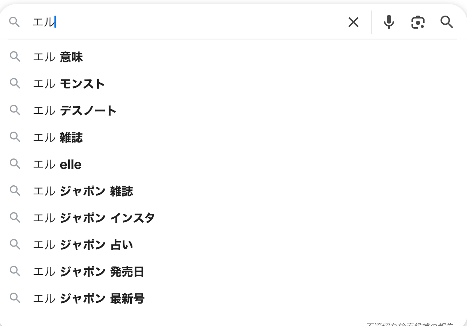Choose the エル elle suggestion

click(57, 164)
